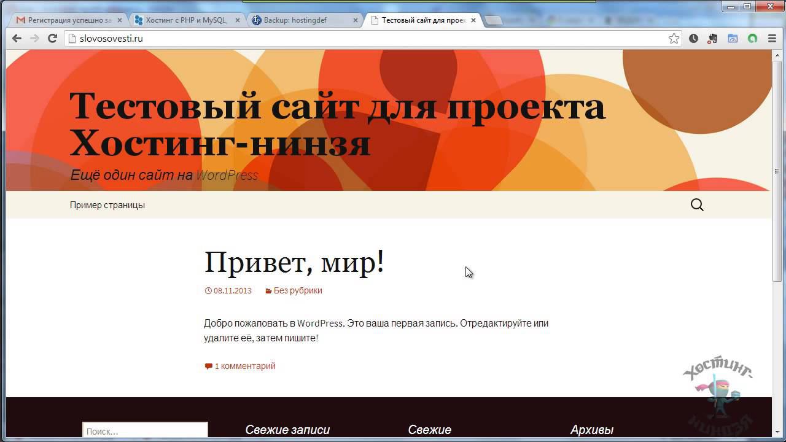Minimize the browser window

[730, 6]
